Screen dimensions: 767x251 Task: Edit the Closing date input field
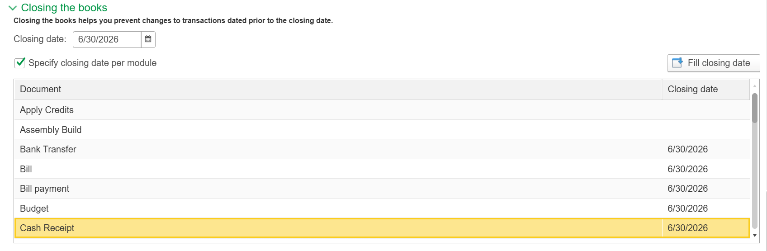tap(107, 39)
